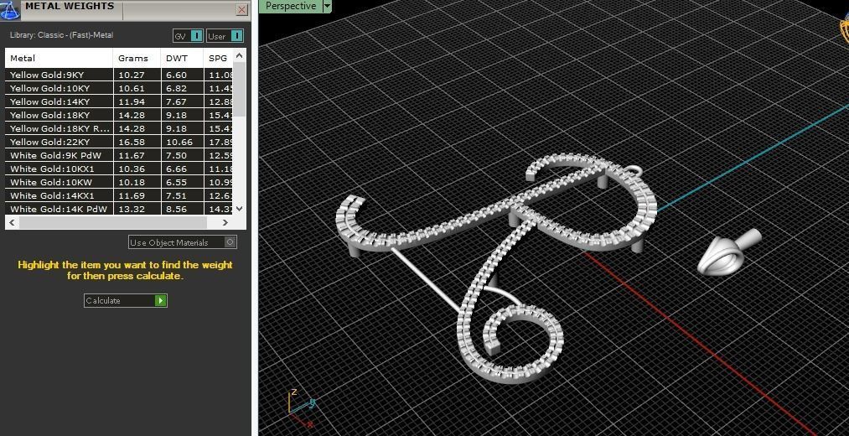849x436 pixels.
Task: Select the White Gold:9K PdW row
Action: [x=120, y=155]
